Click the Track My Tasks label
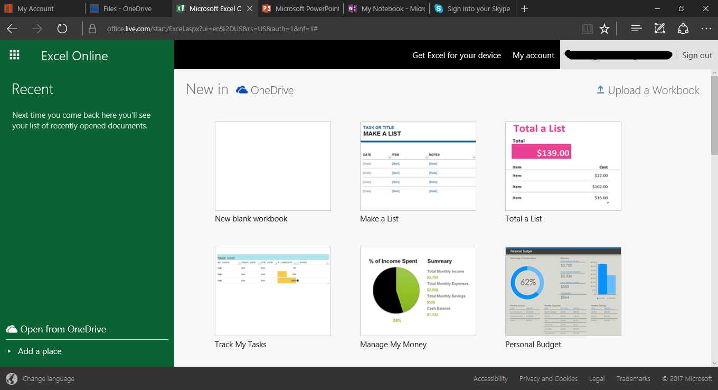 tap(241, 345)
